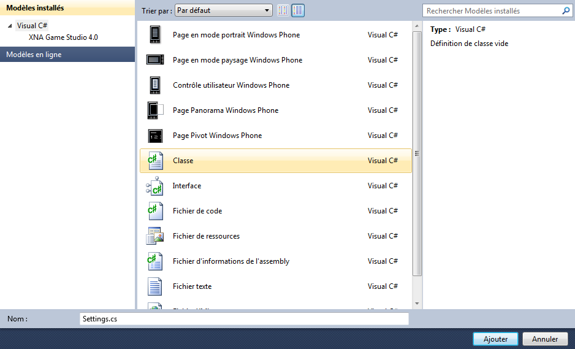Switch to small icons view
575x349 pixels.
283,10
